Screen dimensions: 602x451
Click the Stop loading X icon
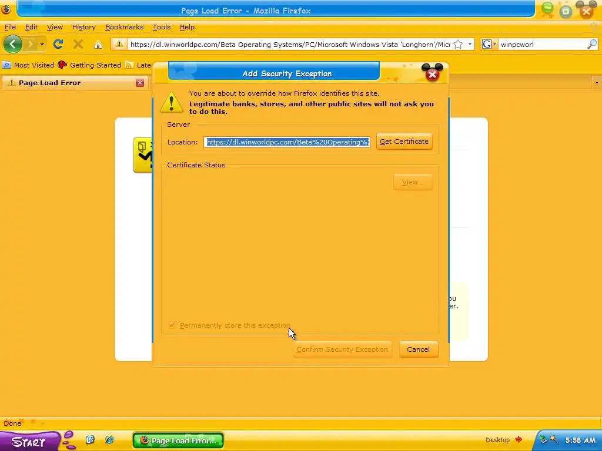click(78, 44)
